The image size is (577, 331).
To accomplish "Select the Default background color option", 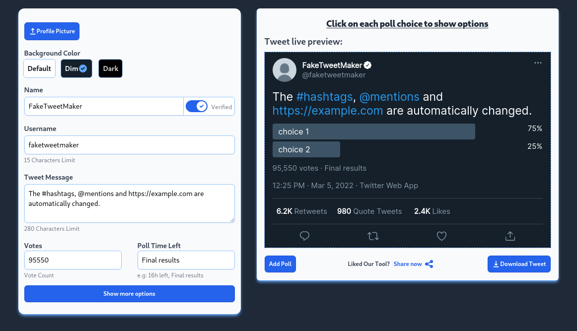I will tap(39, 68).
